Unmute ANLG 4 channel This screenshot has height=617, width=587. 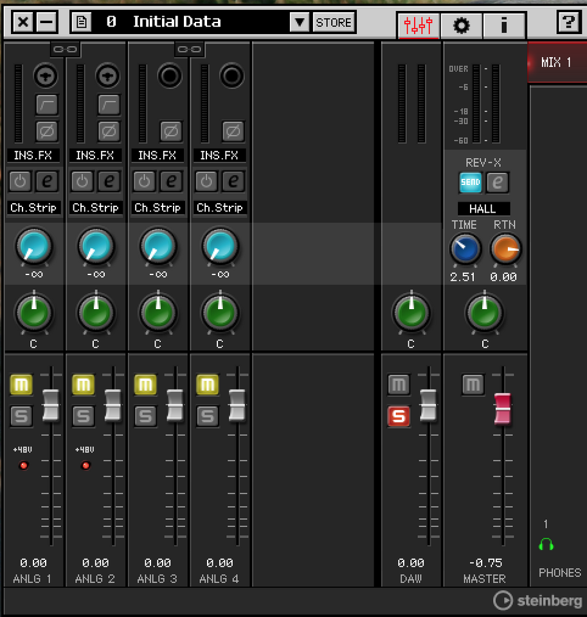pyautogui.click(x=208, y=384)
